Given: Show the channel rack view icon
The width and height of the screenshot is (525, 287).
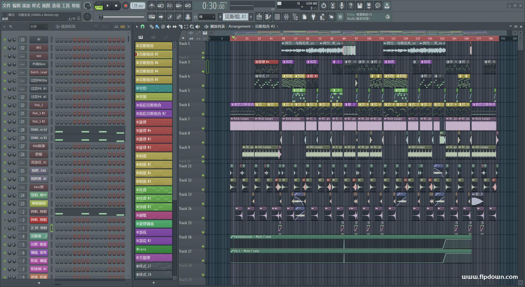Looking at the screenshot, I should coord(277,17).
